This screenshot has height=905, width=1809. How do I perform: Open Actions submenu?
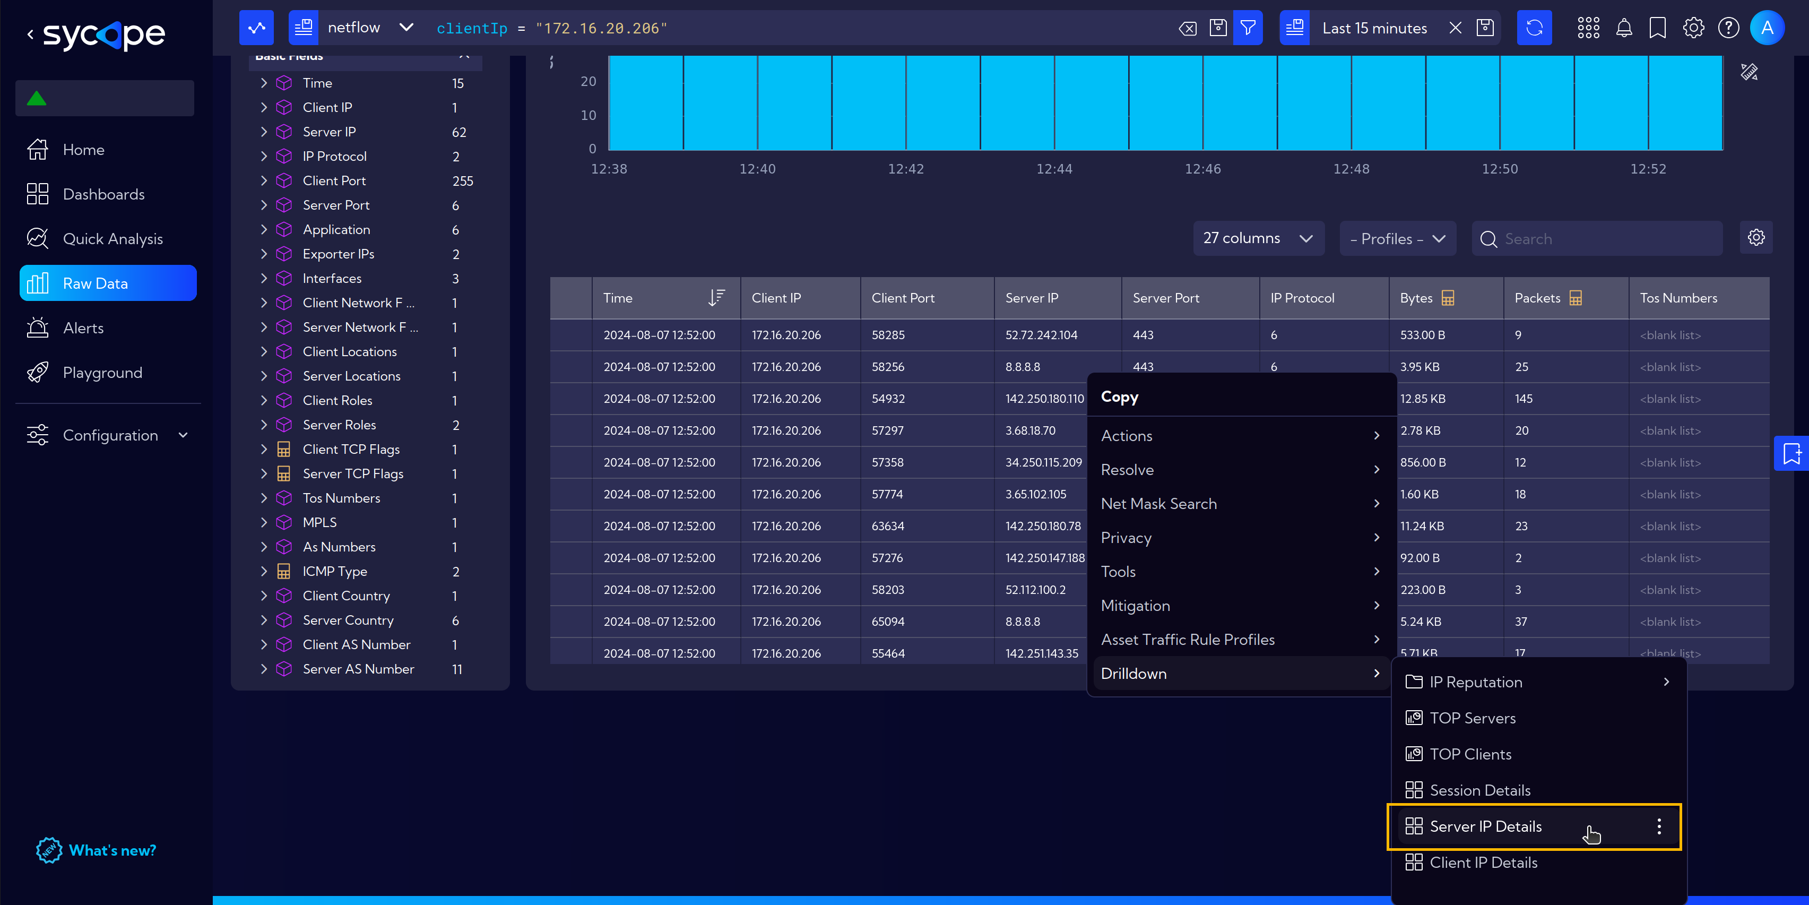point(1241,436)
